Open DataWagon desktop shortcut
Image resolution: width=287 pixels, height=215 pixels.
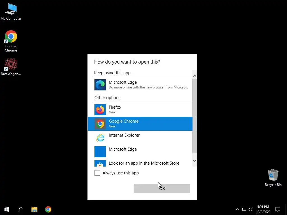coord(11,67)
